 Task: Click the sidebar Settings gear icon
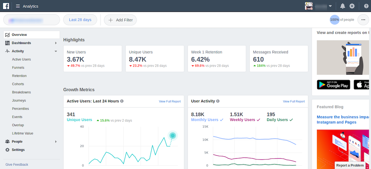(7, 150)
